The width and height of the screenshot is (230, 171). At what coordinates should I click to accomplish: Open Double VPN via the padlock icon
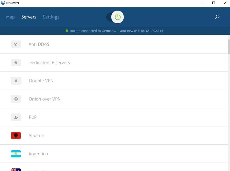(x=16, y=81)
